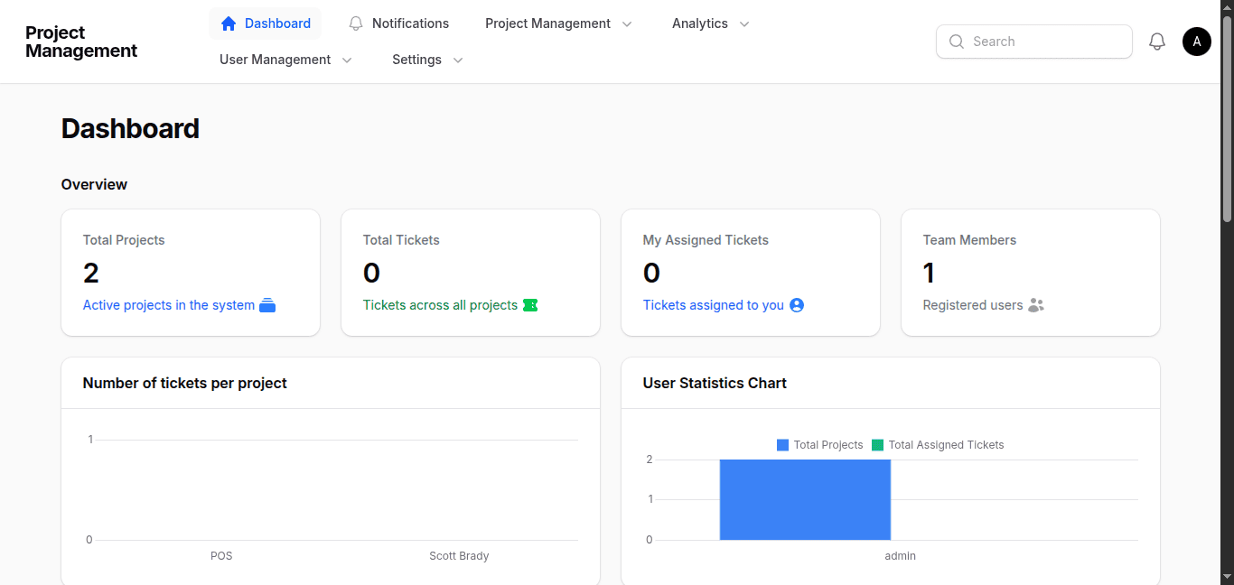Click the user icon on My Assigned Tickets card
The image size is (1234, 585).
[796, 305]
